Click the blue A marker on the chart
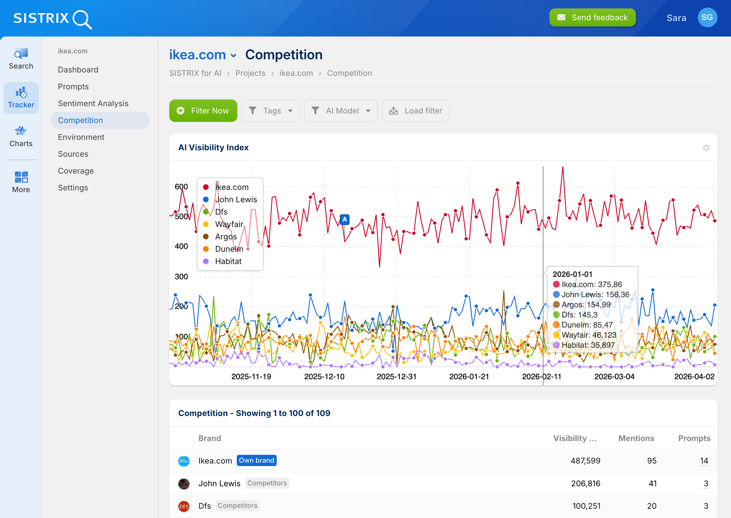The height and width of the screenshot is (518, 731). (x=345, y=219)
